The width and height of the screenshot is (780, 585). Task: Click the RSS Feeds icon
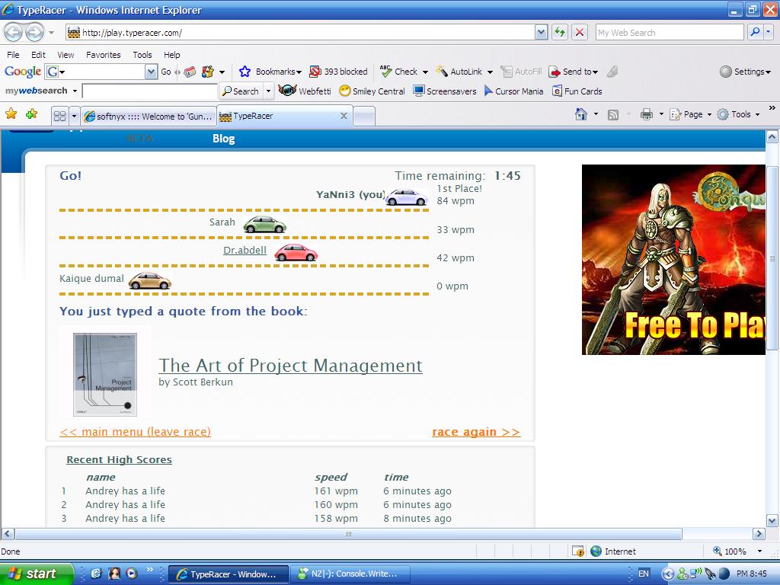tap(613, 115)
